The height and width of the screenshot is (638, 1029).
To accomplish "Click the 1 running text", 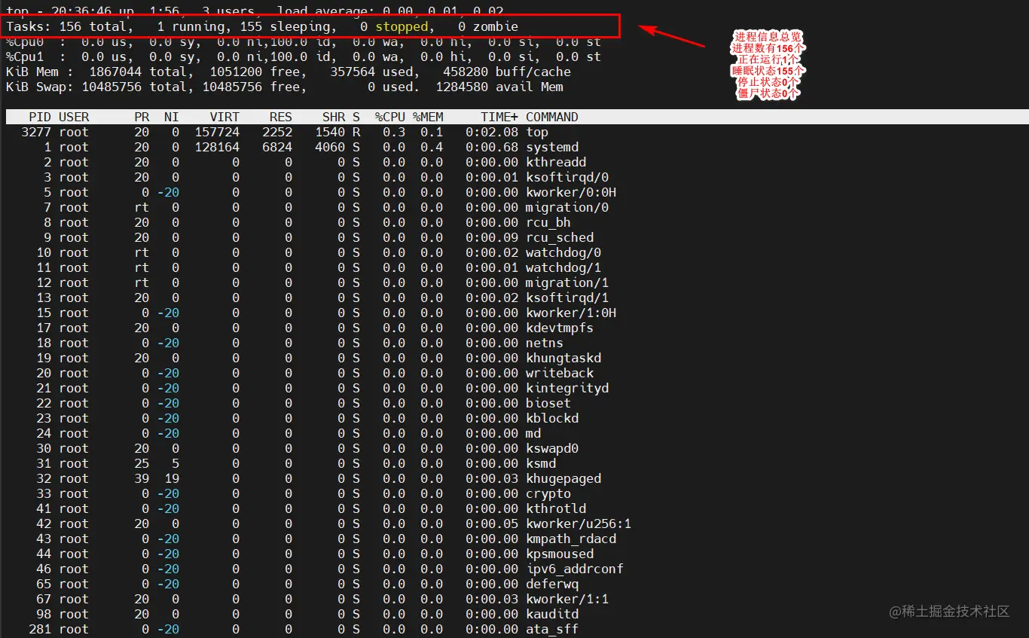I will click(x=191, y=26).
